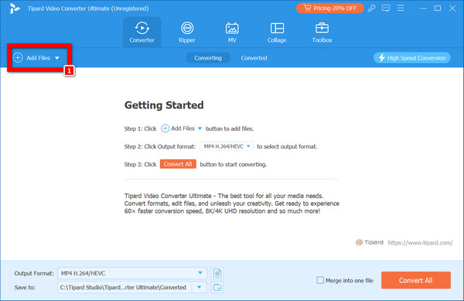Open the feedback chat icon
The image size is (464, 301).
[386, 9]
